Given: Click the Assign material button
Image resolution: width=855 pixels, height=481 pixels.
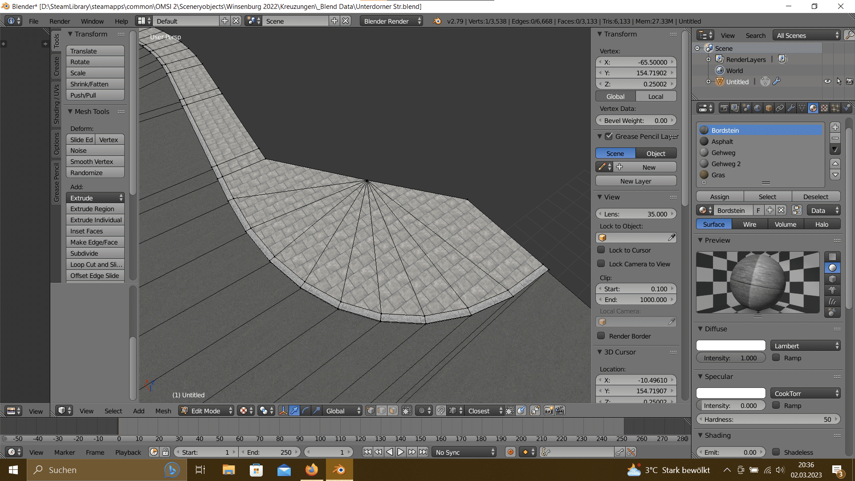Looking at the screenshot, I should coord(720,197).
